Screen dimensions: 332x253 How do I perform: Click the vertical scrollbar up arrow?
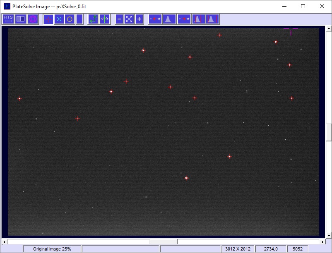coord(329,28)
